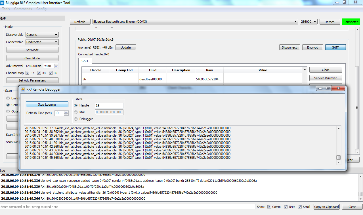Click the RPJ Remote Debugger window icon
This screenshot has height=215, width=363.
pyautogui.click(x=23, y=89)
